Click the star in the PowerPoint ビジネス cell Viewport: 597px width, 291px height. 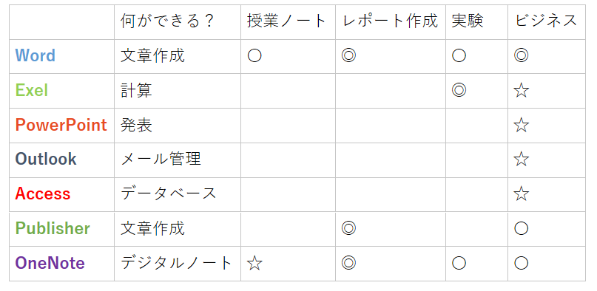521,125
